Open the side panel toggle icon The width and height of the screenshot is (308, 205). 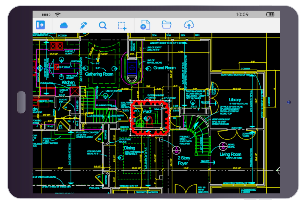(40, 25)
